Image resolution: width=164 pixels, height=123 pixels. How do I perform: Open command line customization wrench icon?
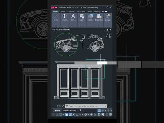click(x=63, y=106)
